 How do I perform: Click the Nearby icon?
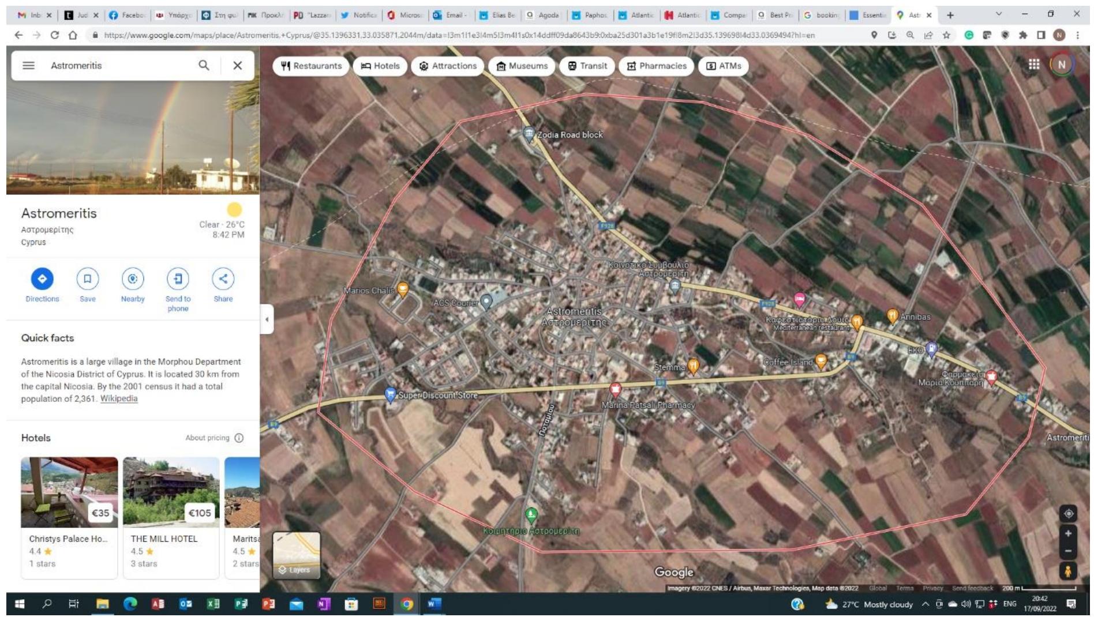pyautogui.click(x=133, y=279)
